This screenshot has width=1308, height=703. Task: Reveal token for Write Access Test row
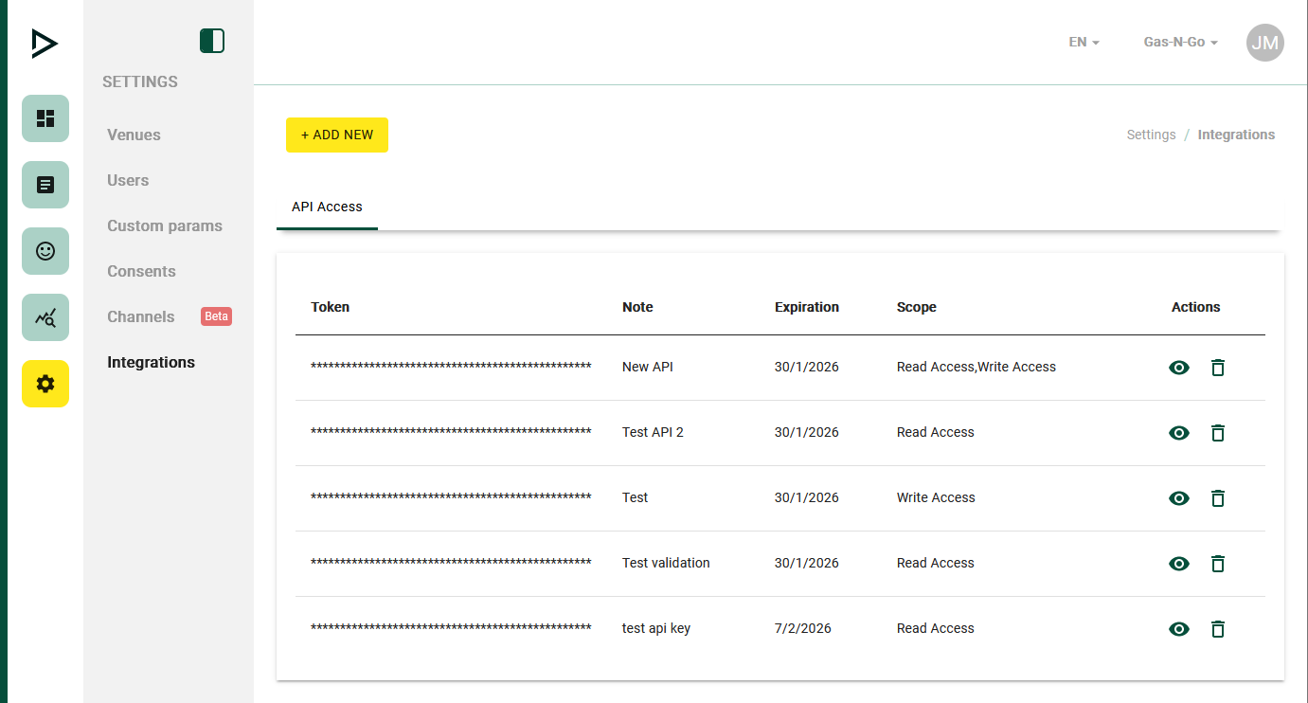click(x=1179, y=498)
